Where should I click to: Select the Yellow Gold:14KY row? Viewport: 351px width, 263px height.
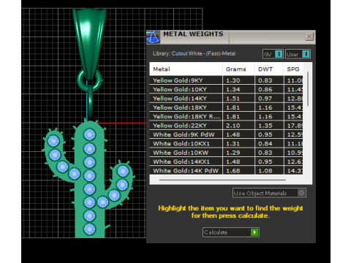tap(226, 99)
